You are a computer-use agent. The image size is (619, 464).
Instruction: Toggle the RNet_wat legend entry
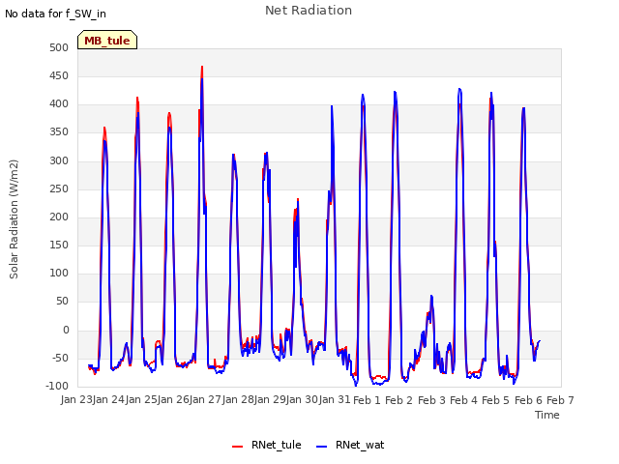pos(350,445)
